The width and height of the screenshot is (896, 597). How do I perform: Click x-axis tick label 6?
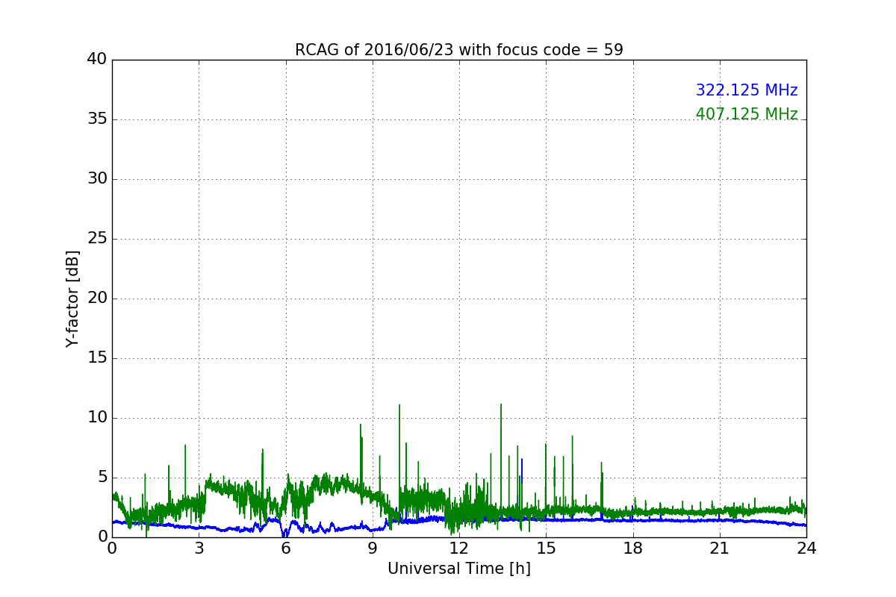(x=286, y=548)
